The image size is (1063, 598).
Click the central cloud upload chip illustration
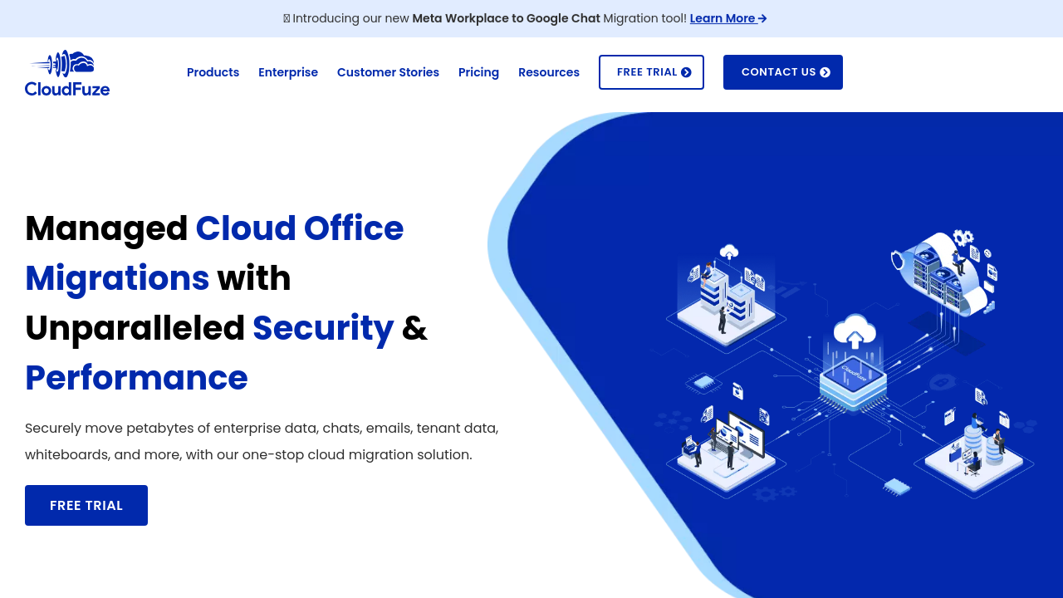point(854,365)
